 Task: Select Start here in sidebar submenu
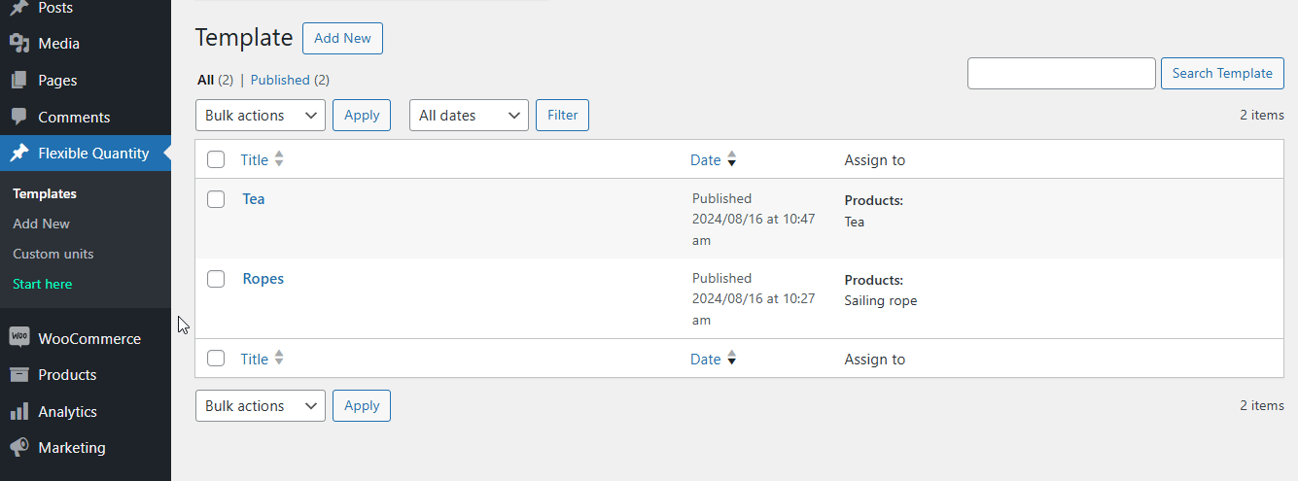[x=43, y=284]
